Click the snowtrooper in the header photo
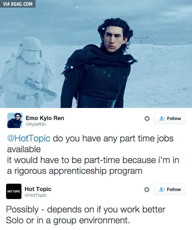 pos(28,72)
